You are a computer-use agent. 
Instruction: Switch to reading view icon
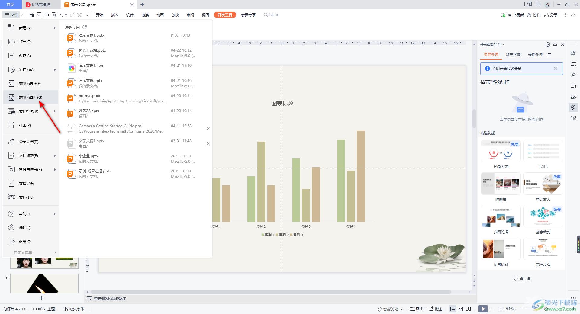tap(469, 309)
